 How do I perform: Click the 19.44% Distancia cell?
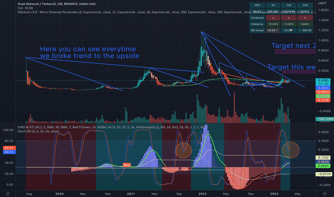273,24
